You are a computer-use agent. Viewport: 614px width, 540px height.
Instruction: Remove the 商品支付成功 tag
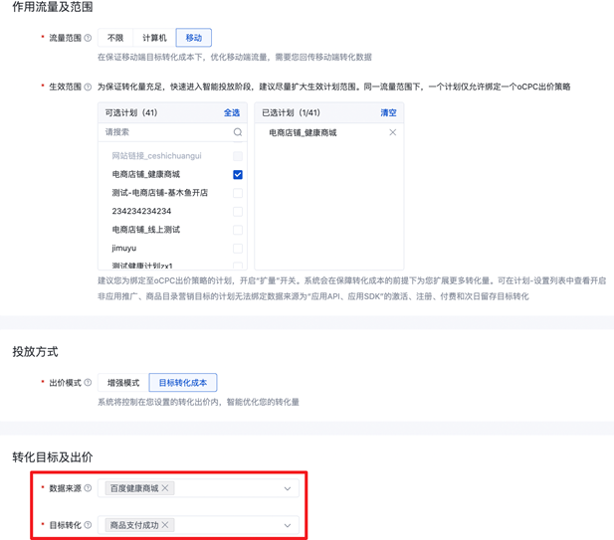[165, 525]
